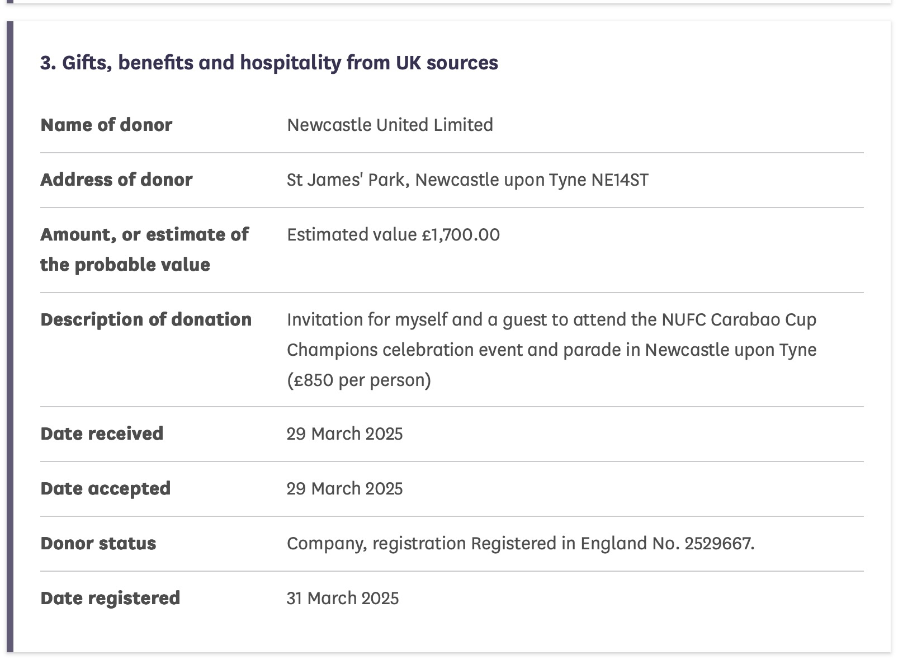The height and width of the screenshot is (664, 903).
Task: Click the Date received value 29 March 2025
Action: tap(344, 434)
